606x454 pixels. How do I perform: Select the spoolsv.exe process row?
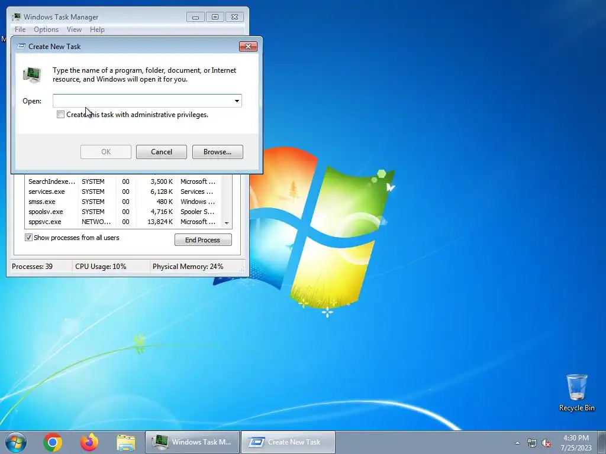(123, 212)
